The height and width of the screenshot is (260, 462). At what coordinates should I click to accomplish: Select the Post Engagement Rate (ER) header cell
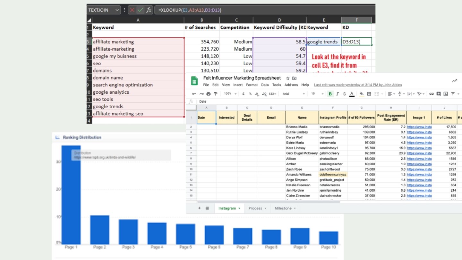pyautogui.click(x=391, y=117)
